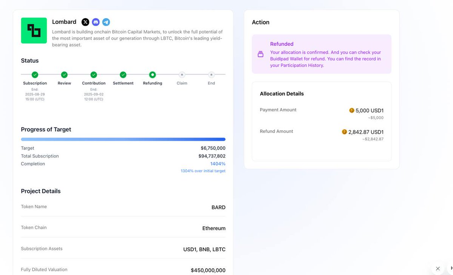Click 'Ethereum' token chain value
The width and height of the screenshot is (453, 275).
click(214, 229)
